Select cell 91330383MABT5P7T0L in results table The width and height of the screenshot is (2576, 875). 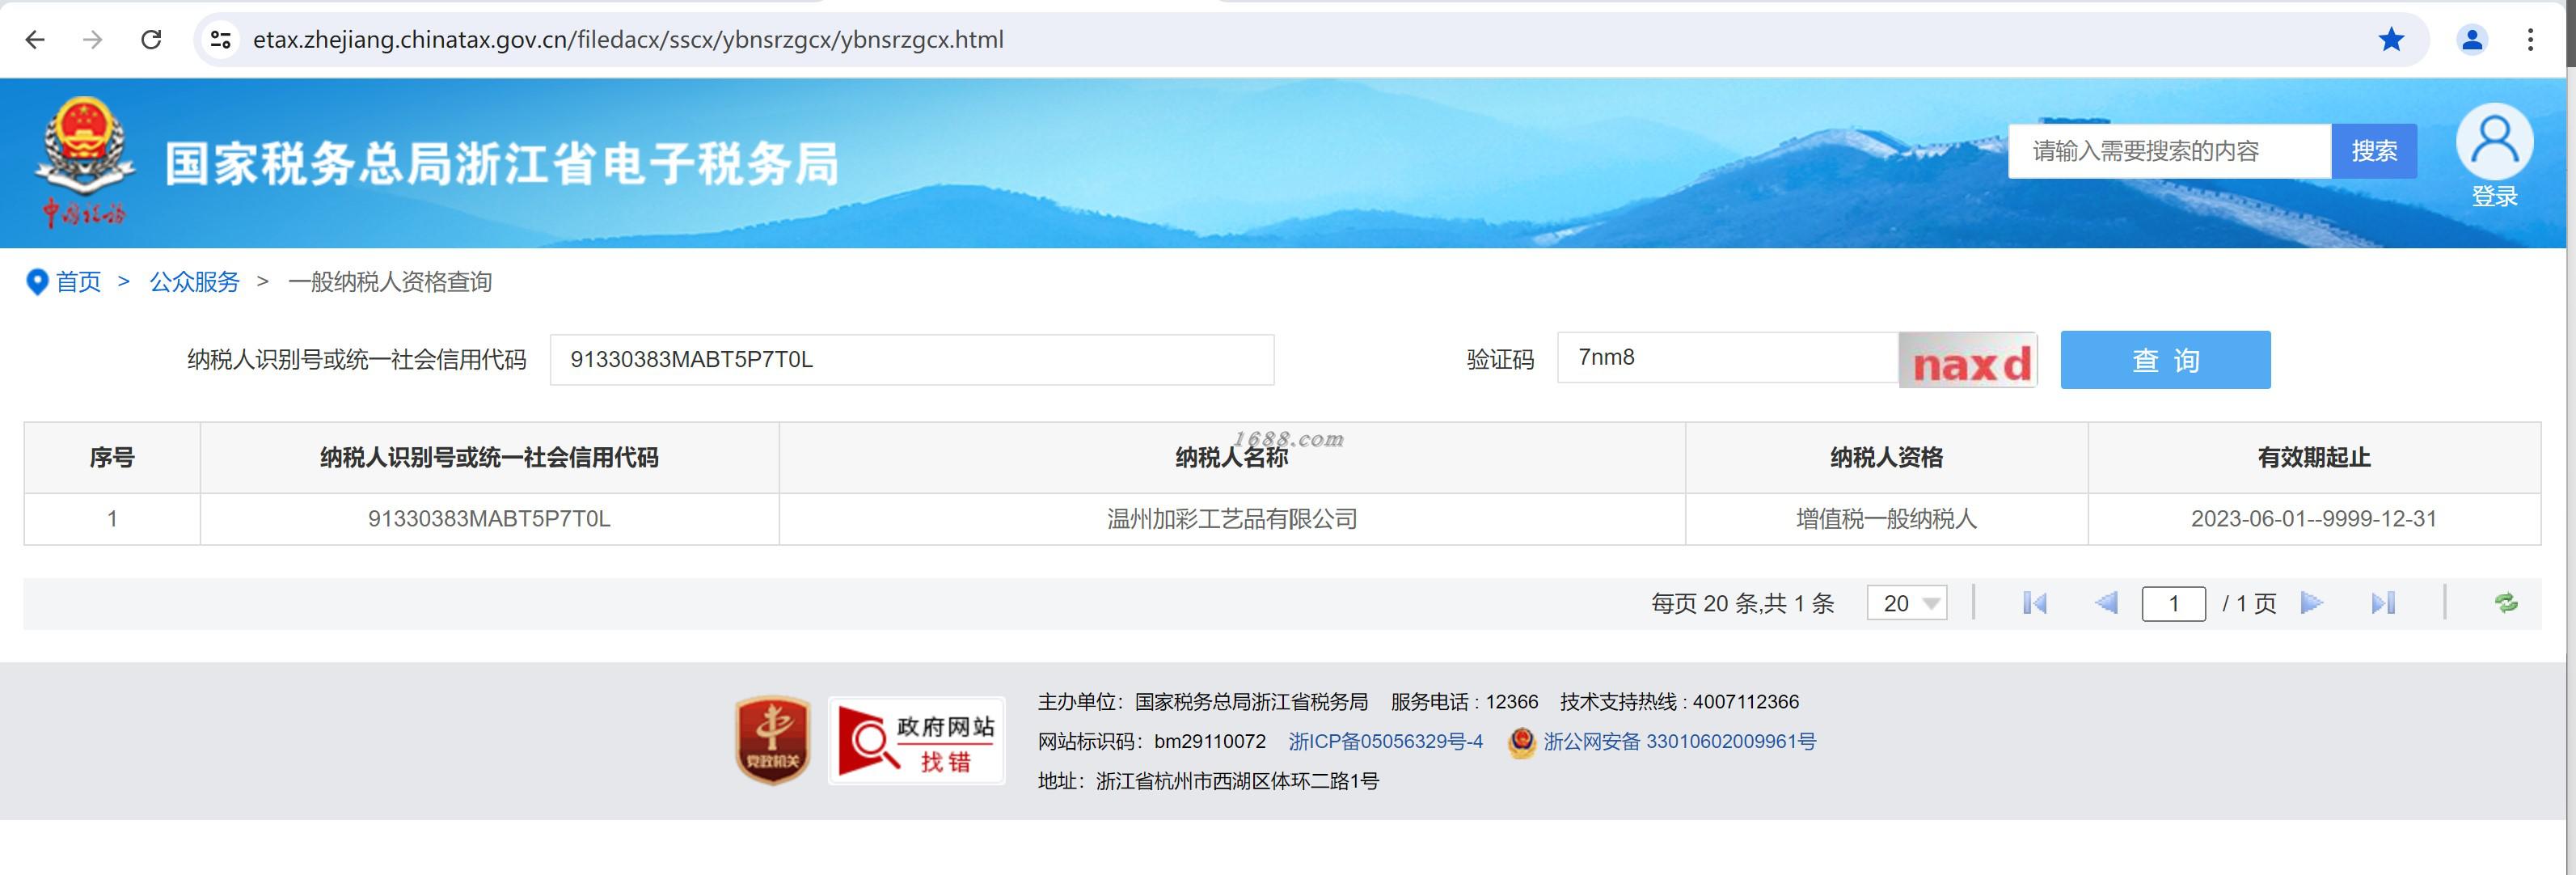click(489, 519)
